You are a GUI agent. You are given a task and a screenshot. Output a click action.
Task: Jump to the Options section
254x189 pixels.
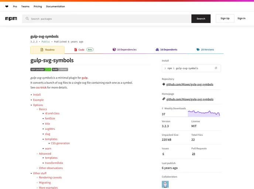coord(38,105)
